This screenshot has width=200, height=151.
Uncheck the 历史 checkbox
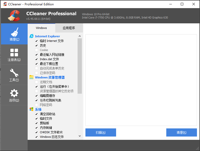coord(37,45)
